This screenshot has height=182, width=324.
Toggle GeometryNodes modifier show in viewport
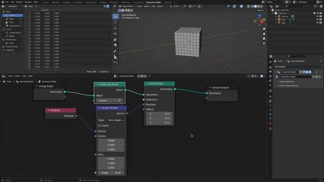(x=307, y=72)
